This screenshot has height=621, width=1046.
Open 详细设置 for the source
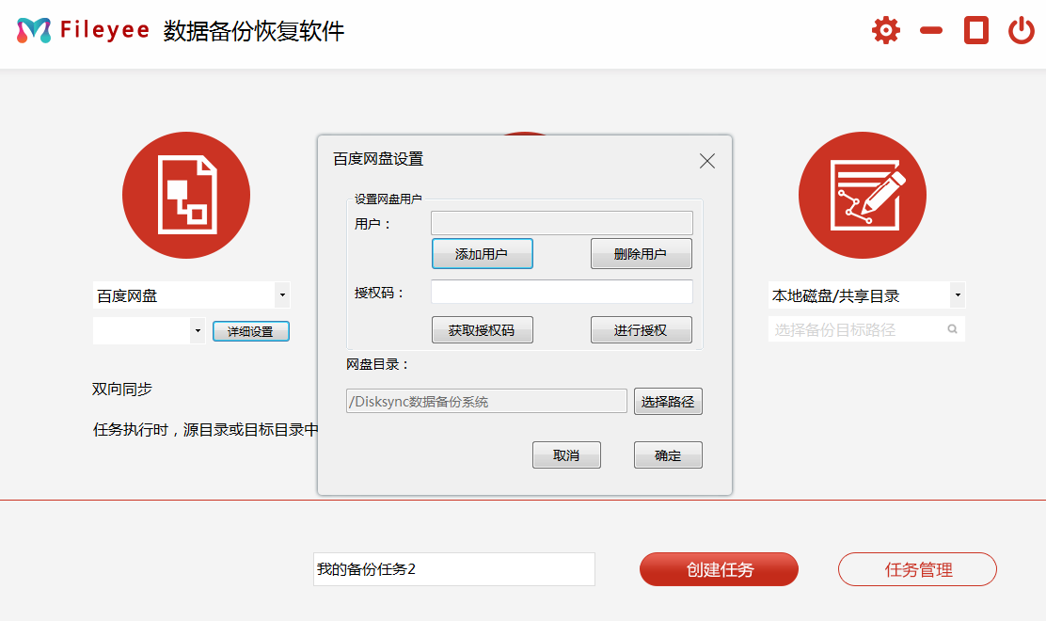click(250, 330)
